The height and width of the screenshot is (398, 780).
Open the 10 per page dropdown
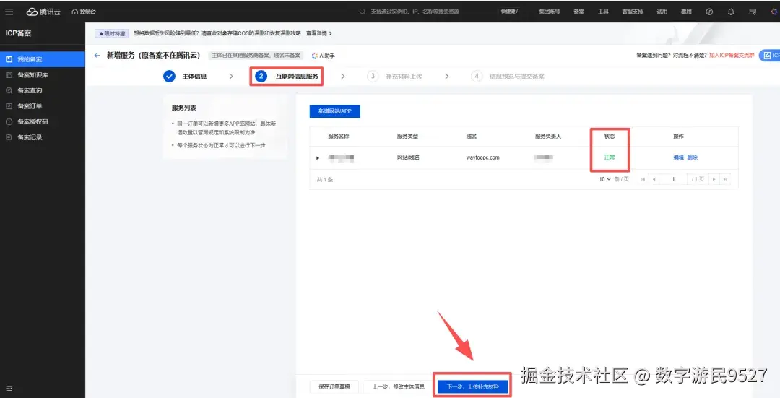point(604,179)
